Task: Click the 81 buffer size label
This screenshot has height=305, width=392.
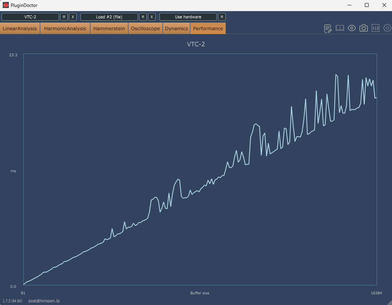Action: click(x=23, y=293)
